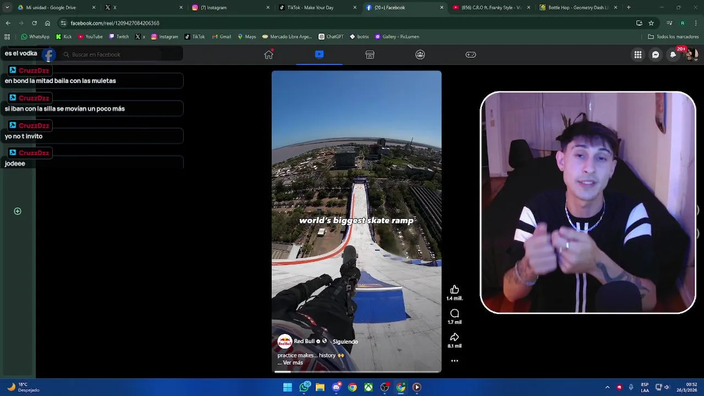
Task: Click the browser address bar URL
Action: (115, 23)
